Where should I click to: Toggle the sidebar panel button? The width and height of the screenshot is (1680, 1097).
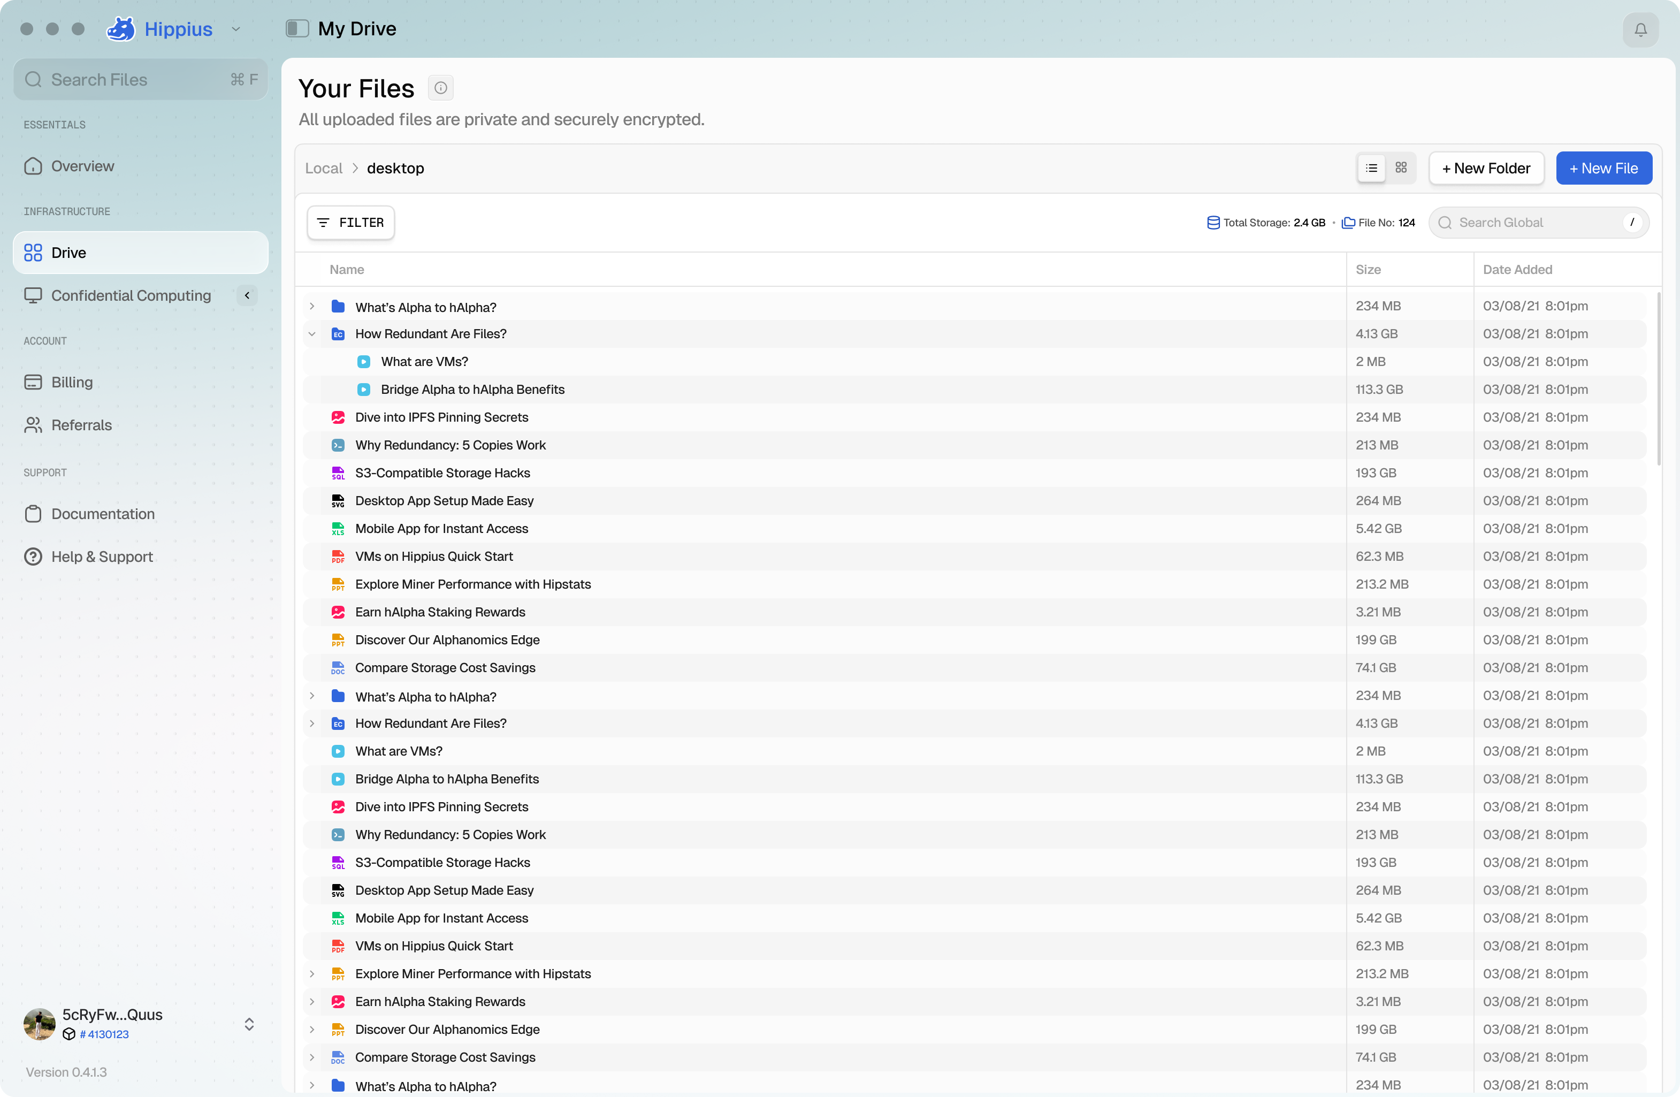[x=297, y=29]
